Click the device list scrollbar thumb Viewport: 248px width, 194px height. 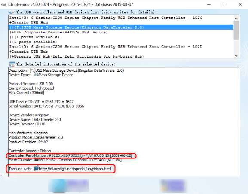pyautogui.click(x=236, y=30)
